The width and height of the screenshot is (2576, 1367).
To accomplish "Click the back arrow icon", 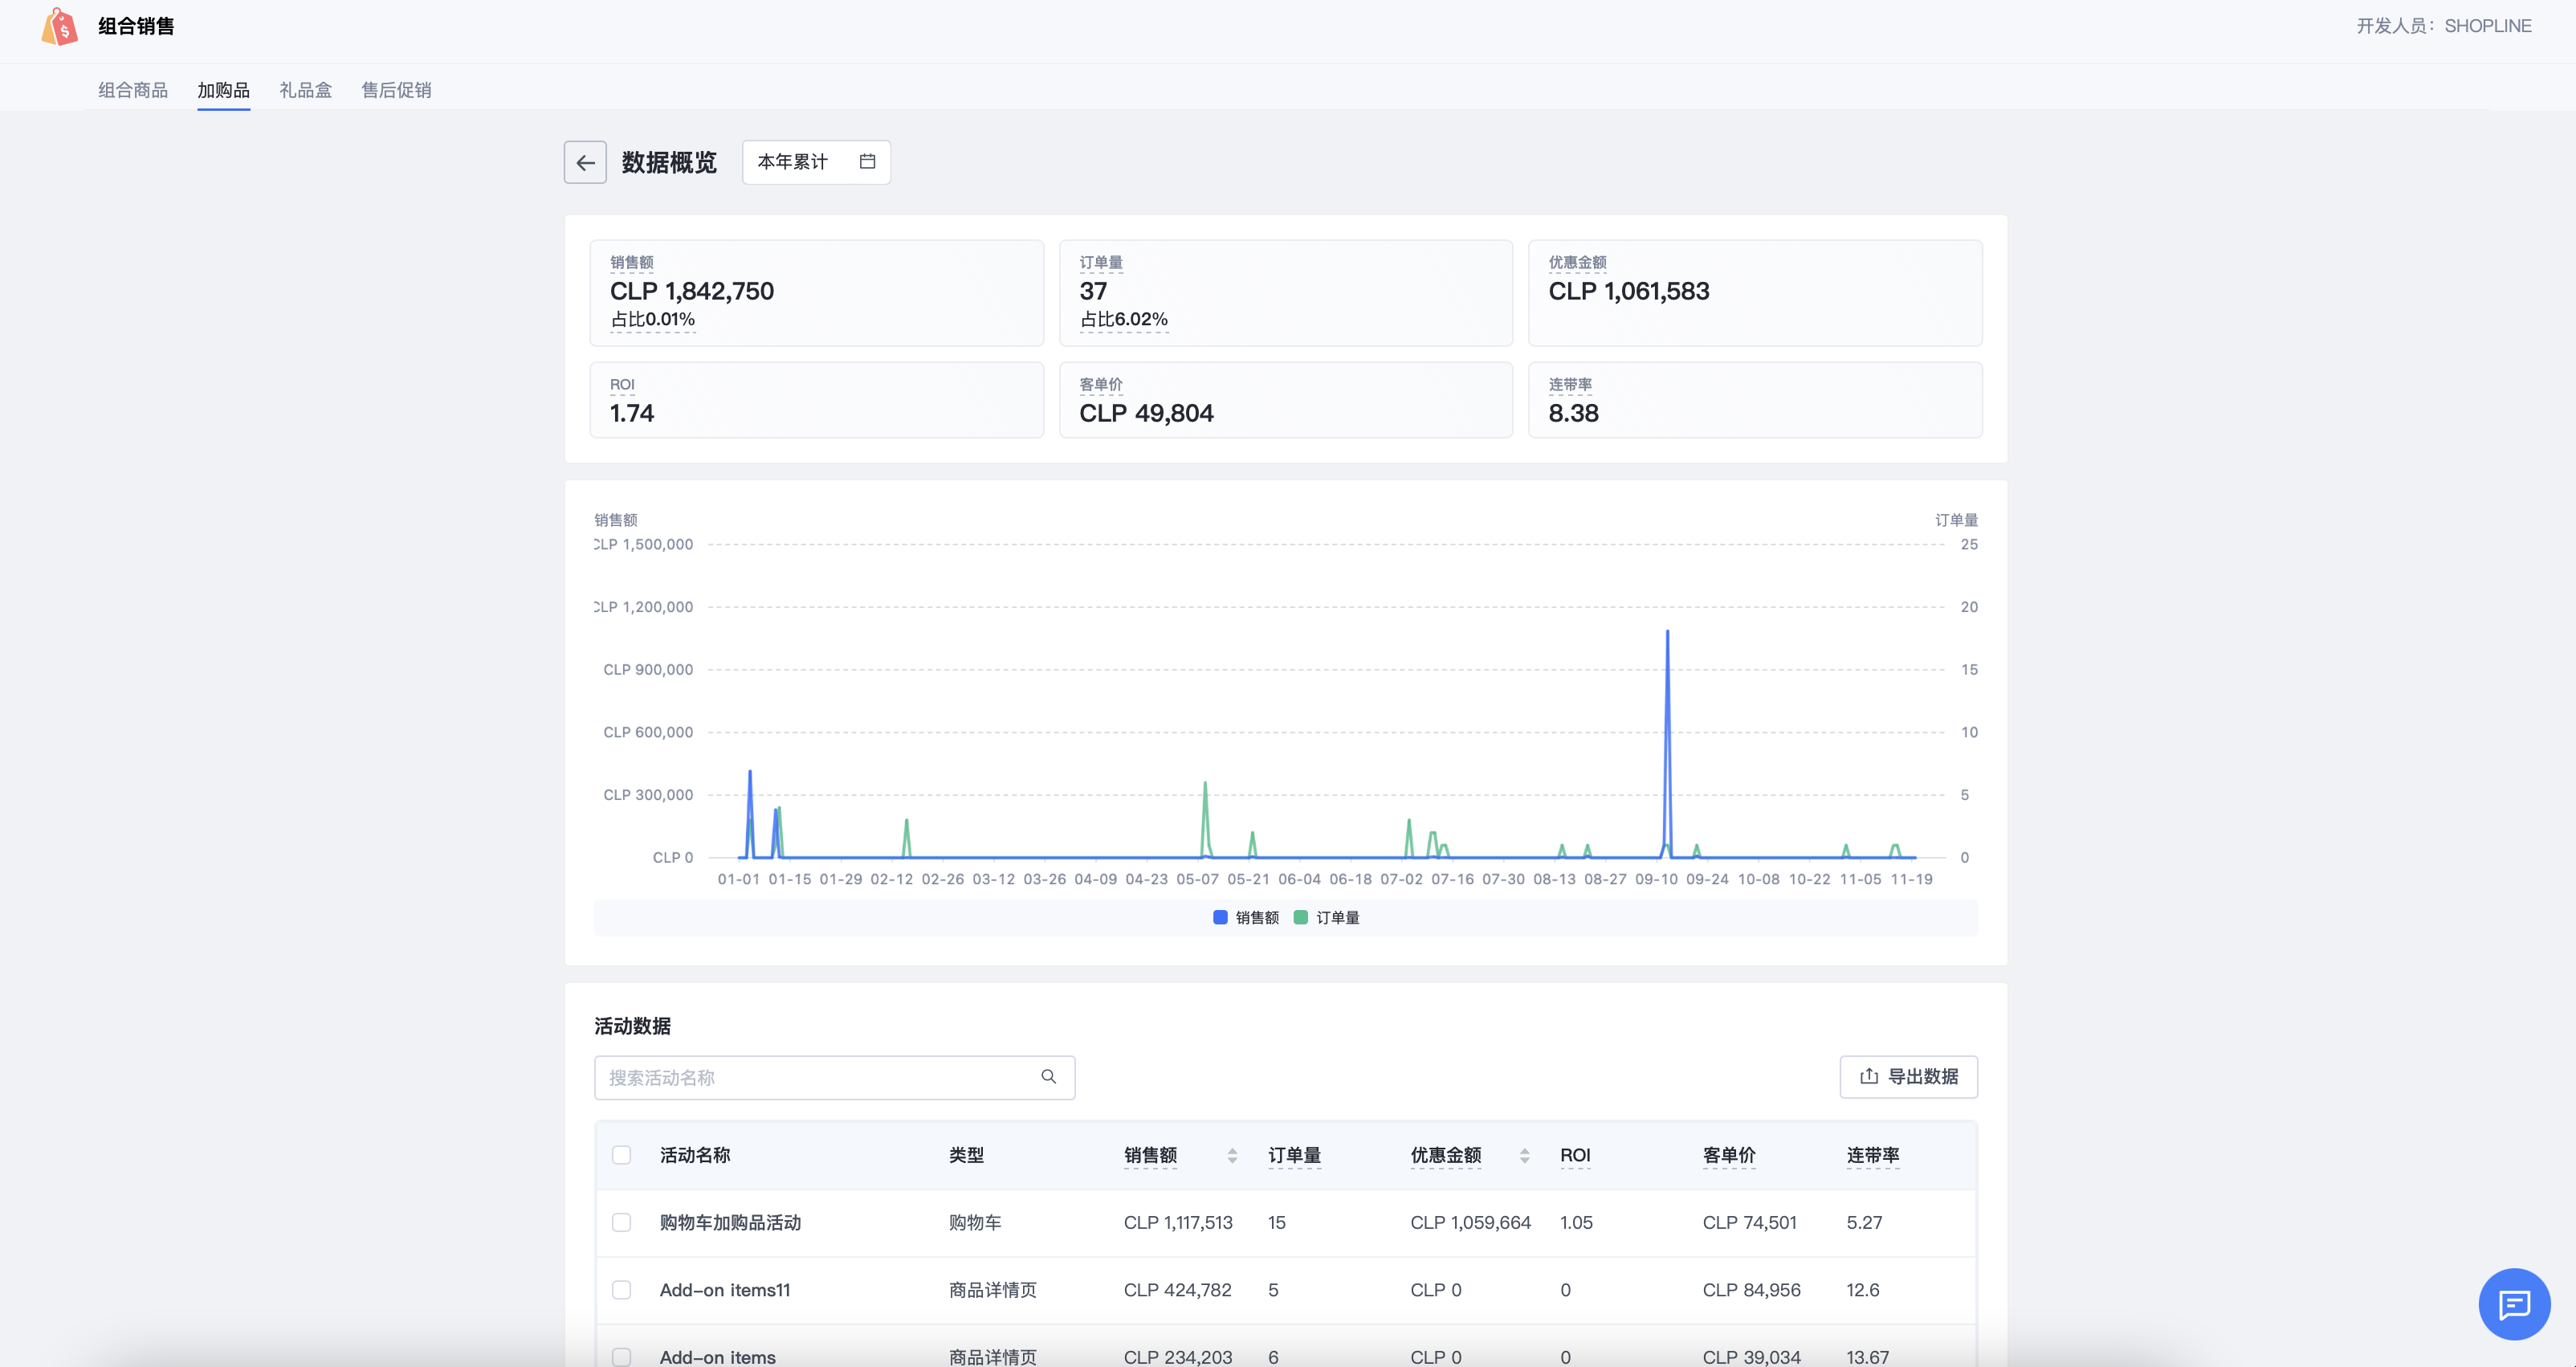I will point(585,162).
